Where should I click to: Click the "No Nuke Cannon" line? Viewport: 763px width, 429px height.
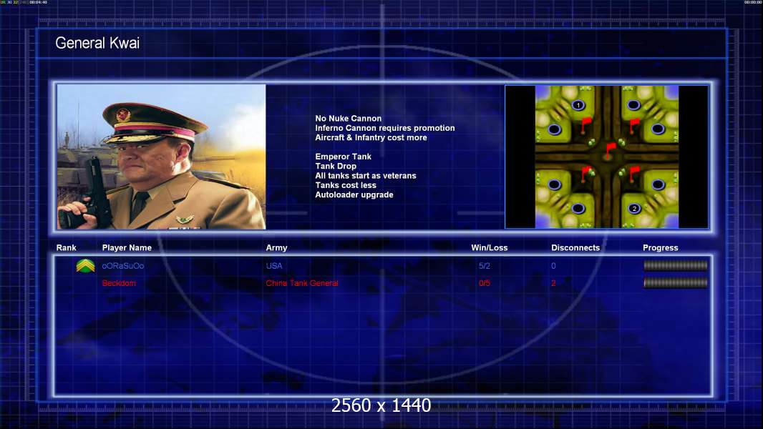coord(349,118)
